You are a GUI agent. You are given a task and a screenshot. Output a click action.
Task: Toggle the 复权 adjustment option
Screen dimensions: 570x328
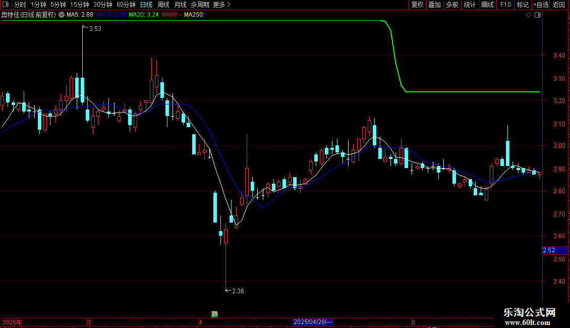tap(417, 5)
